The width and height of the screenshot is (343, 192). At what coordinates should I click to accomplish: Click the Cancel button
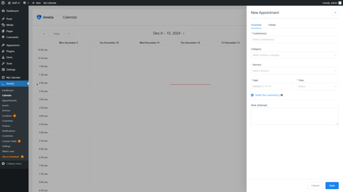point(315,185)
